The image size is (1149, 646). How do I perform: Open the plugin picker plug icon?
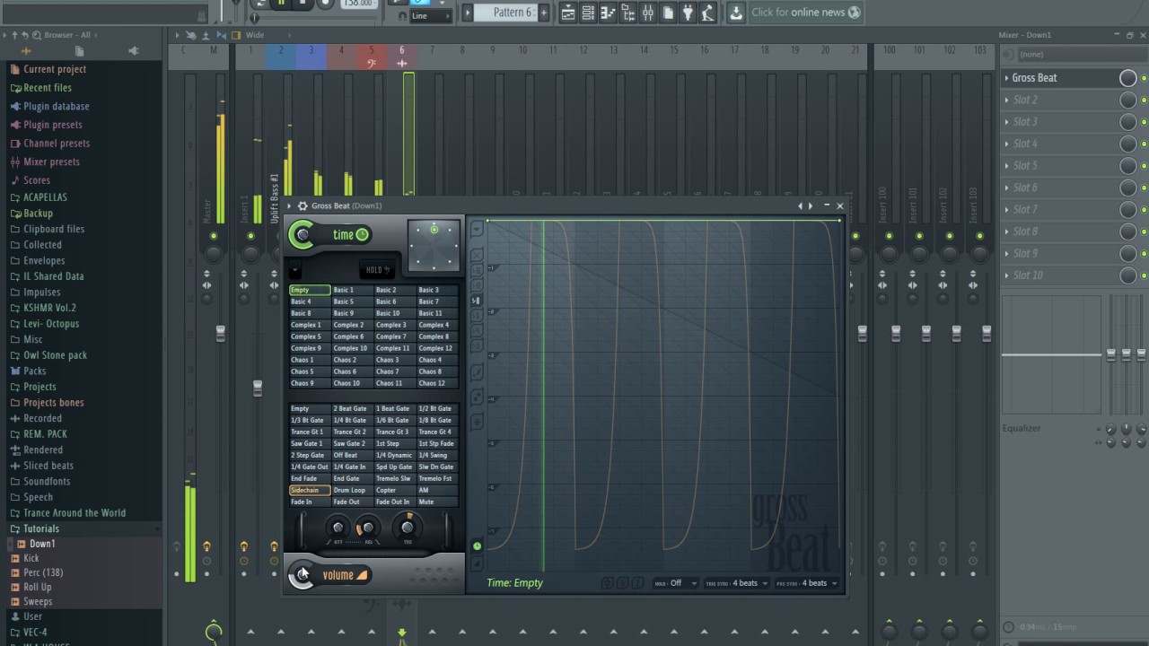(x=688, y=13)
